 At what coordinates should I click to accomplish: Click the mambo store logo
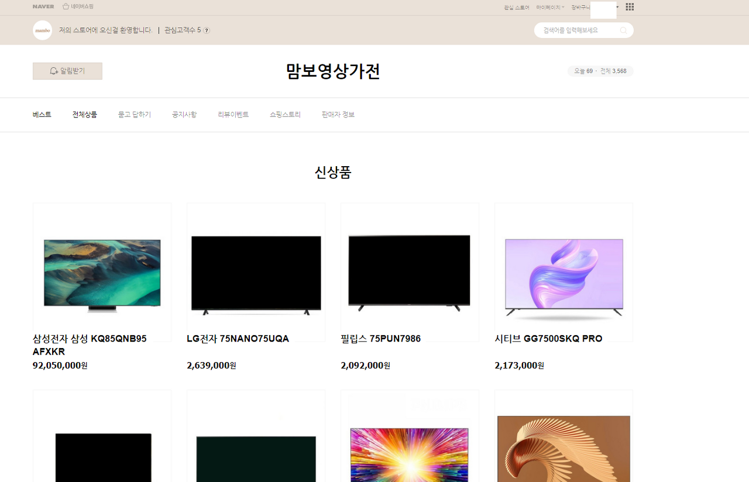[42, 30]
